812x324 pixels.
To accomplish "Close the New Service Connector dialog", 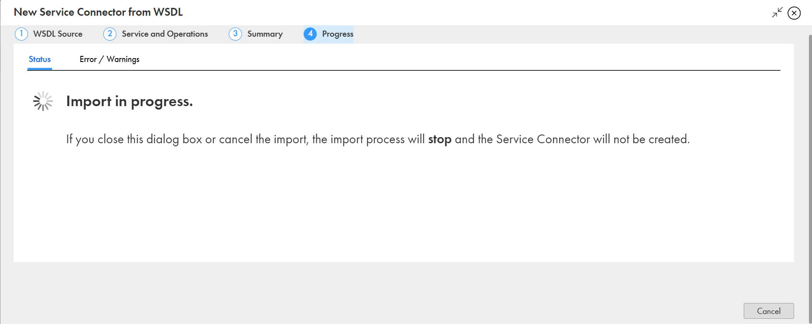I will coord(794,13).
